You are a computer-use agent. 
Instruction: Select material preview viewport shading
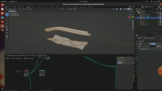[130, 9]
